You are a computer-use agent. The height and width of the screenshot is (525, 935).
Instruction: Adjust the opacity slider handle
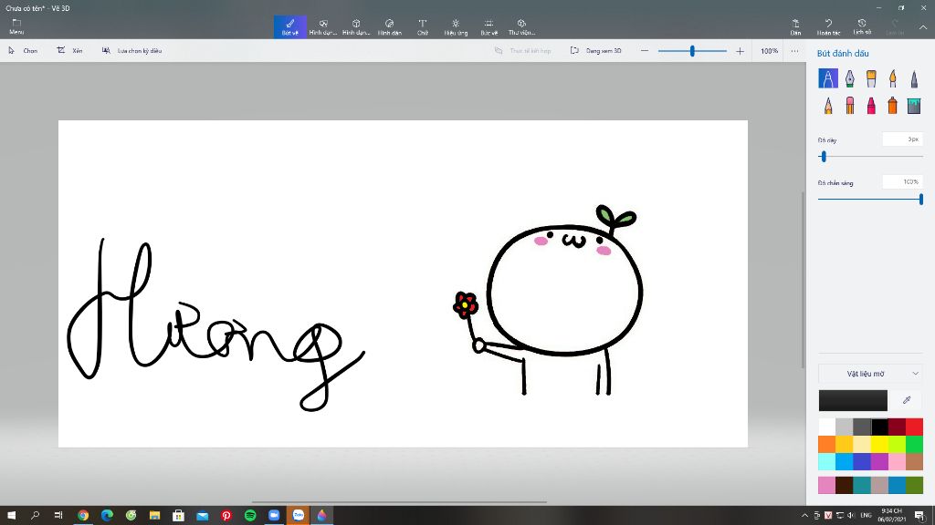point(921,200)
